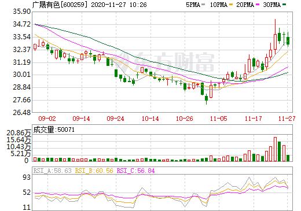
Task: Click the lowest green candlestick near 27.66
Action: 206,98
